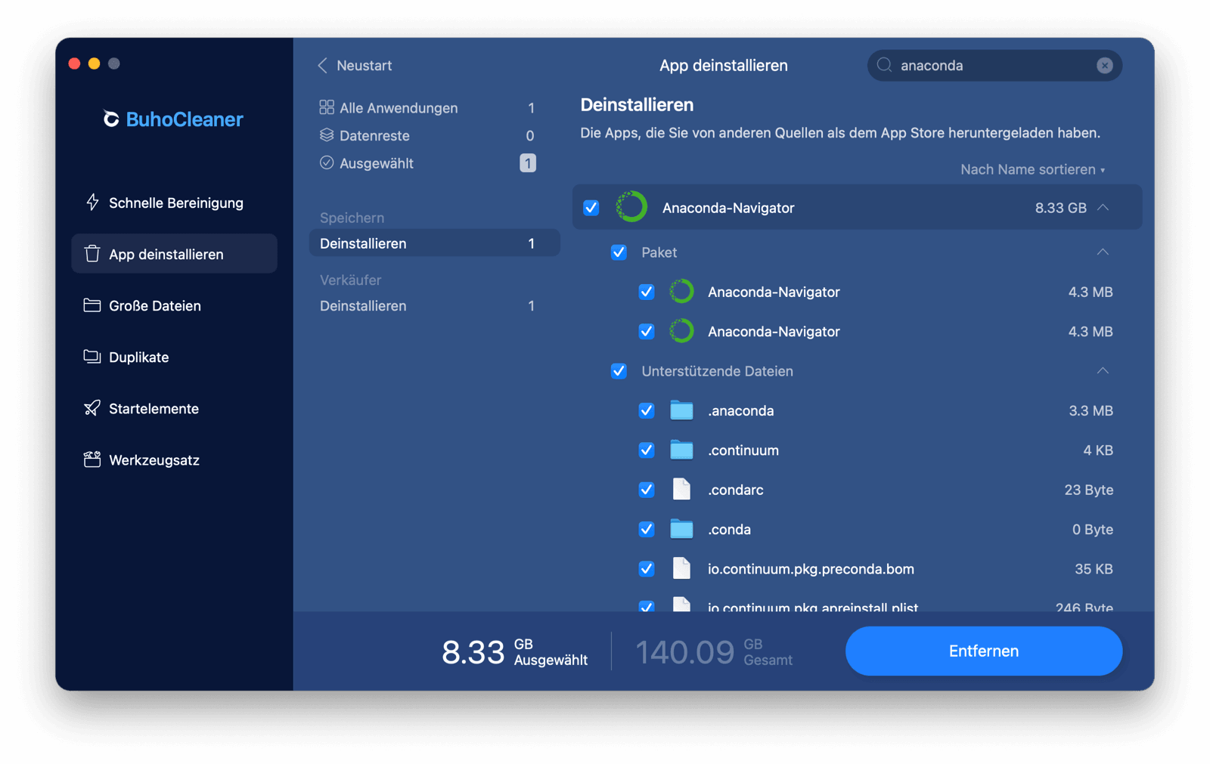
Task: Click the Duplikate folders icon
Action: 92,356
